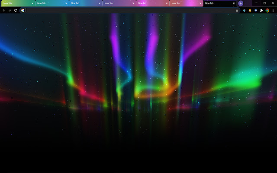Select the second New Tab from the left
This screenshot has width=277, height=173.
pos(48,3)
